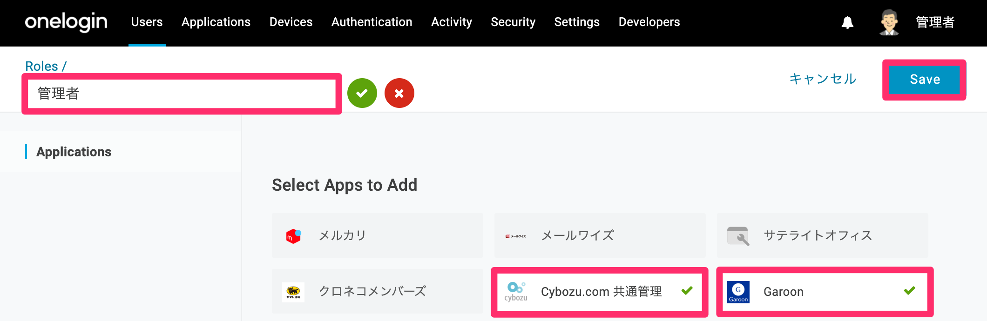Open the 管理者 account name in header
This screenshot has height=321, width=987.
point(935,22)
